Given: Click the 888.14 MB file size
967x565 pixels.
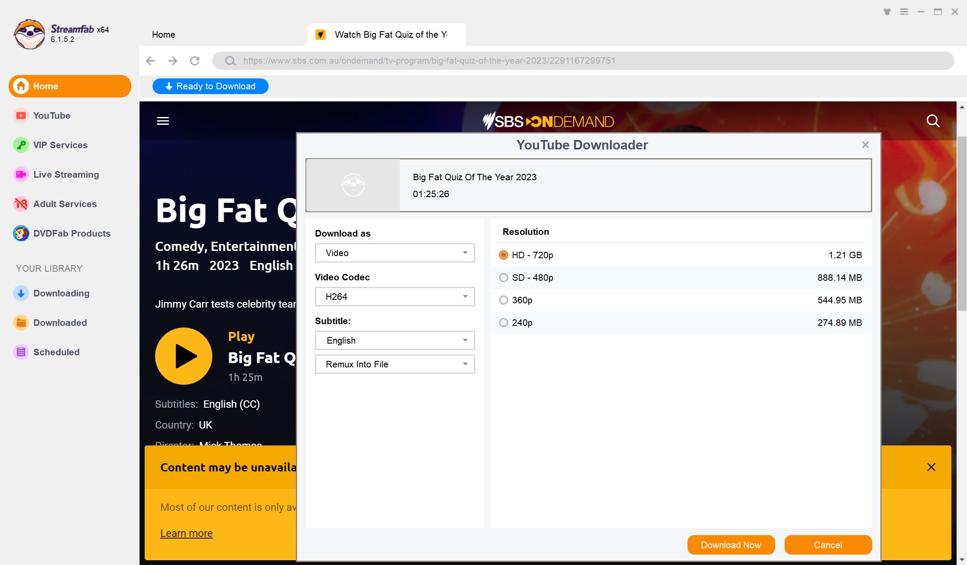Looking at the screenshot, I should [840, 278].
